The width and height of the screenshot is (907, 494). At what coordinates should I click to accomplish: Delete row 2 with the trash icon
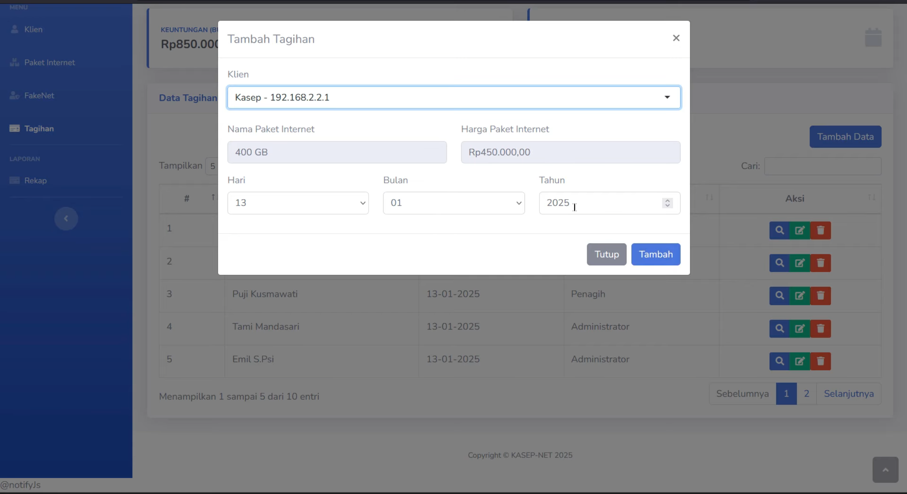coord(821,263)
